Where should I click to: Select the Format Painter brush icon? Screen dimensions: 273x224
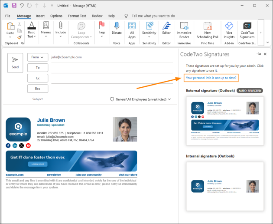tap(19, 37)
